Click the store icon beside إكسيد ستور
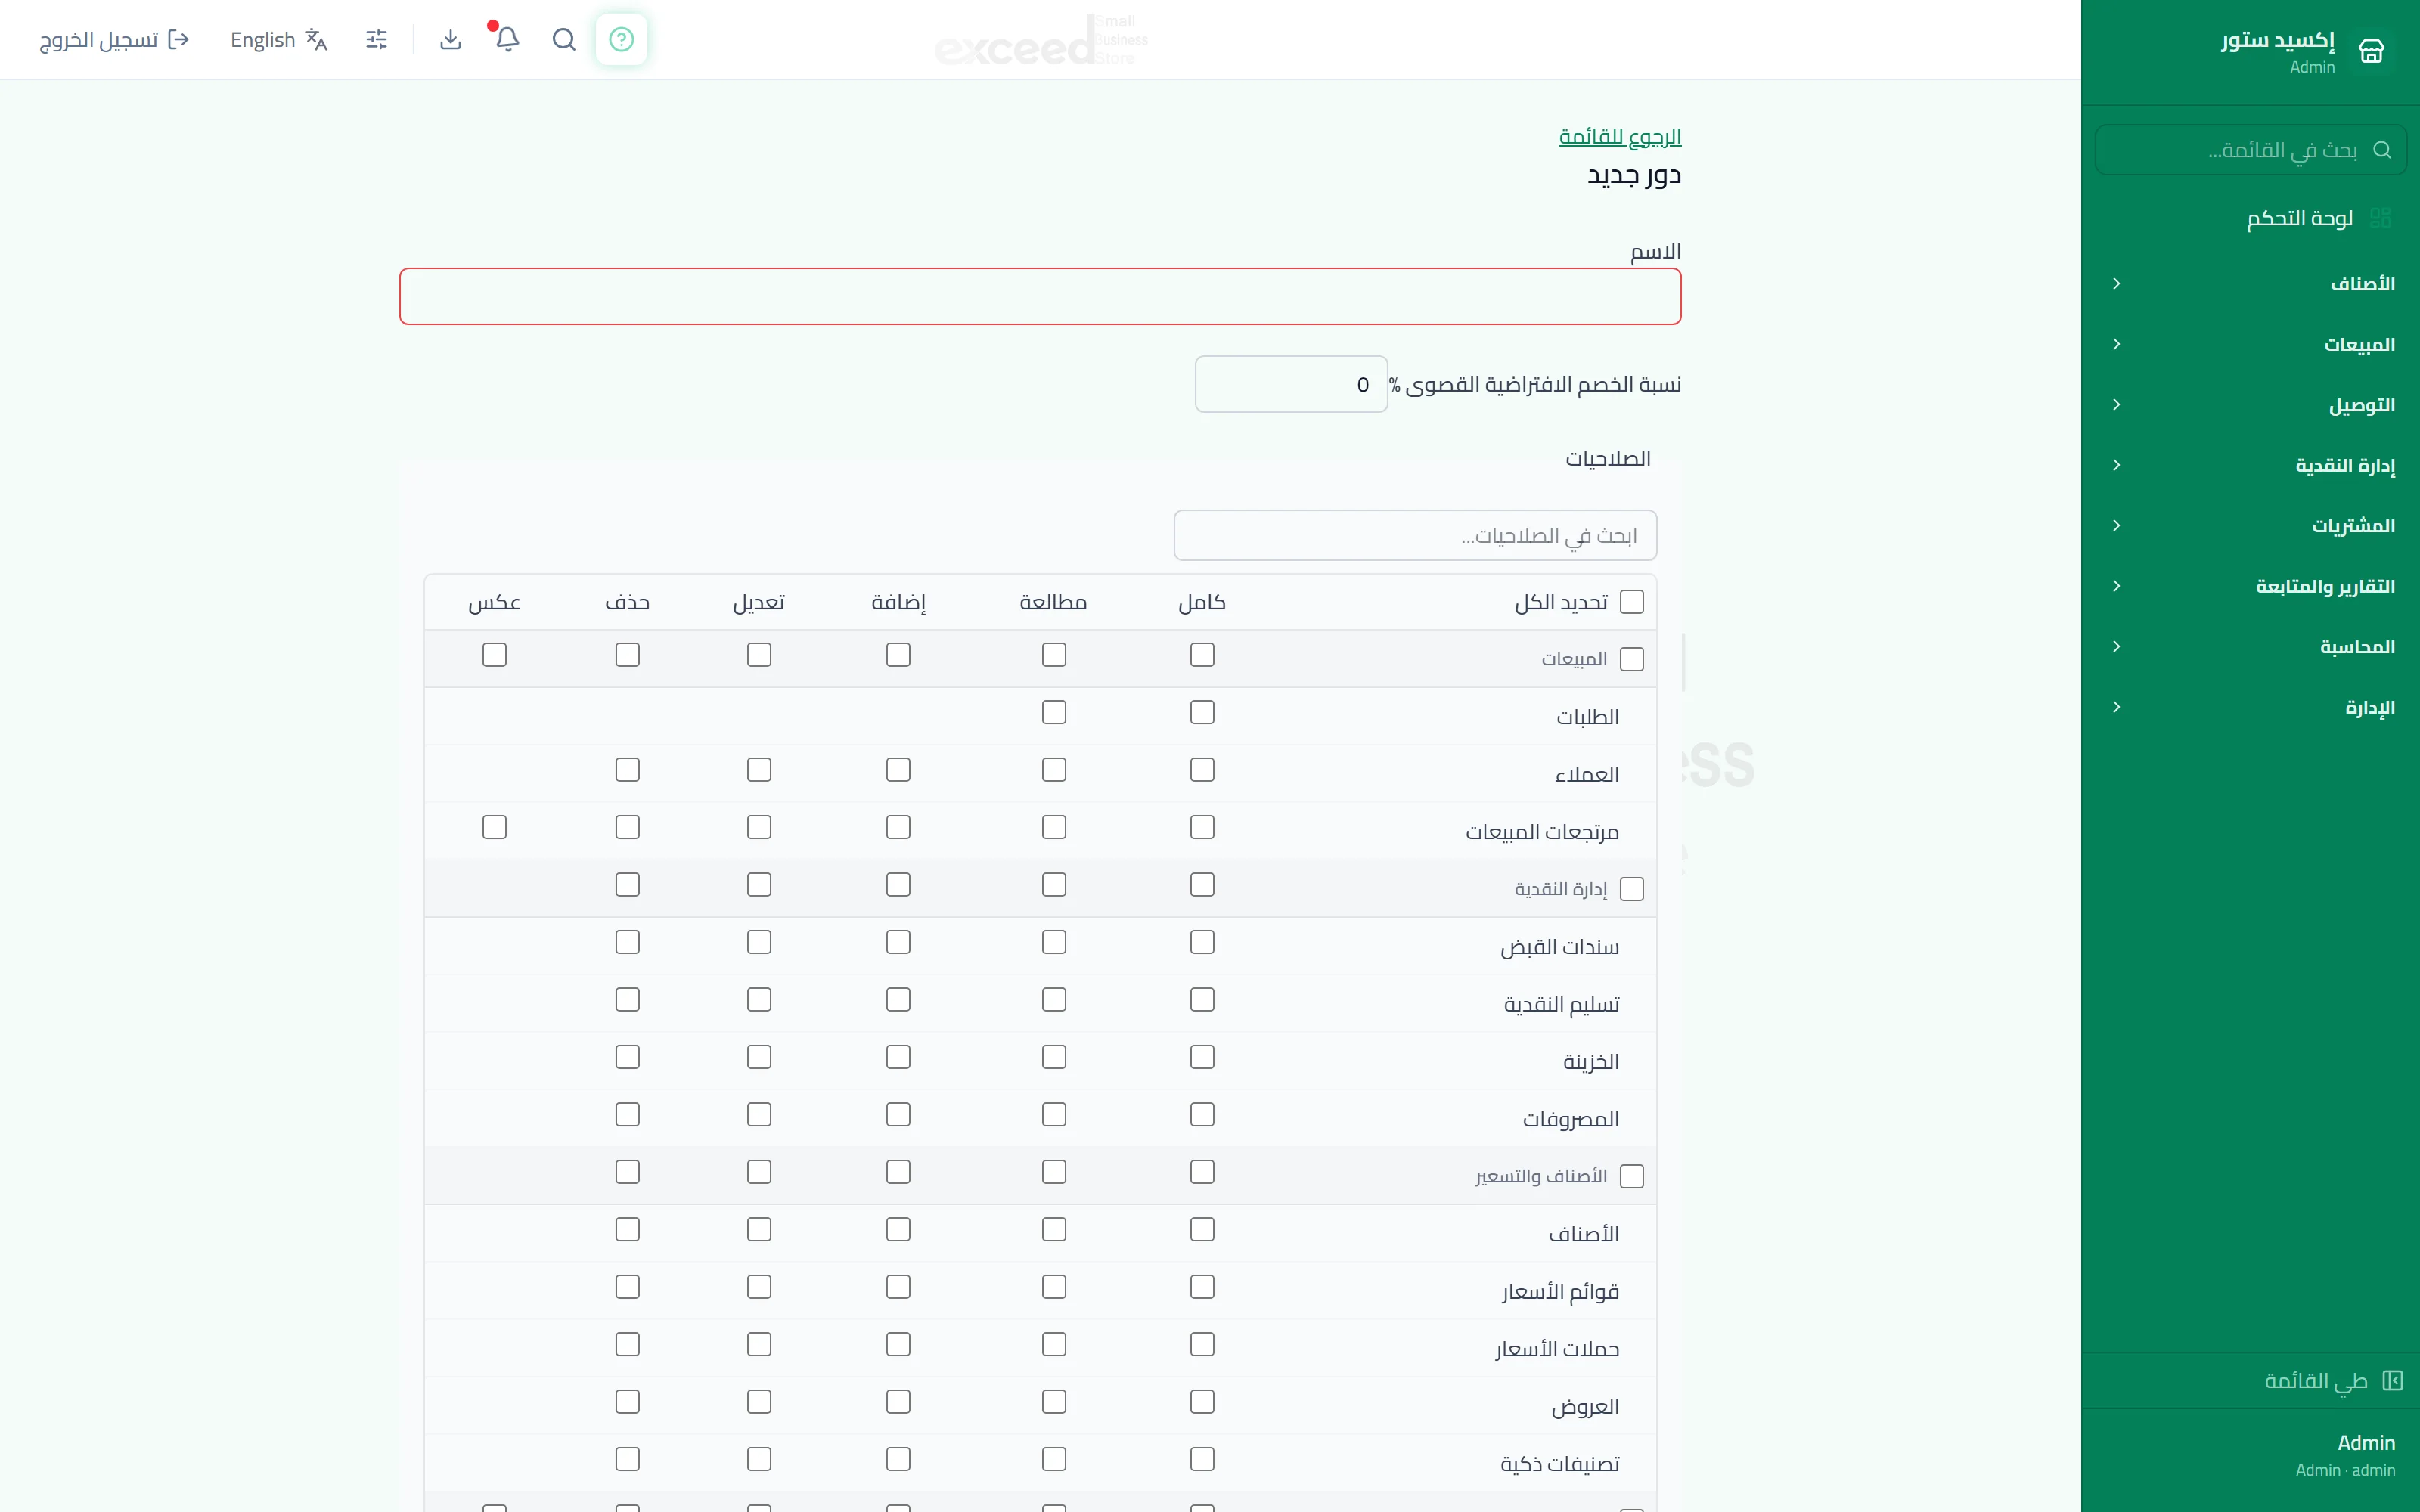The width and height of the screenshot is (2420, 1512). [x=2371, y=50]
